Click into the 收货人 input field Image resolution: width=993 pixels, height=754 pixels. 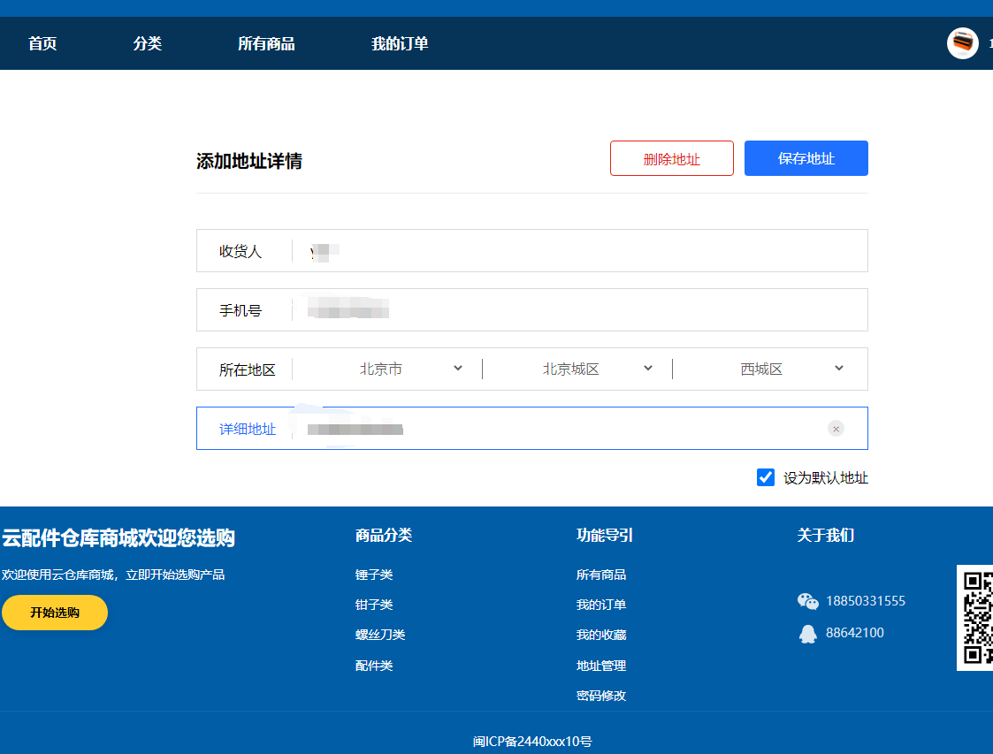click(x=575, y=251)
